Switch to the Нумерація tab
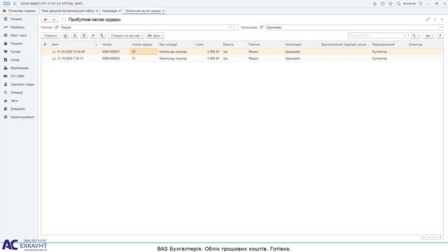 pyautogui.click(x=110, y=11)
